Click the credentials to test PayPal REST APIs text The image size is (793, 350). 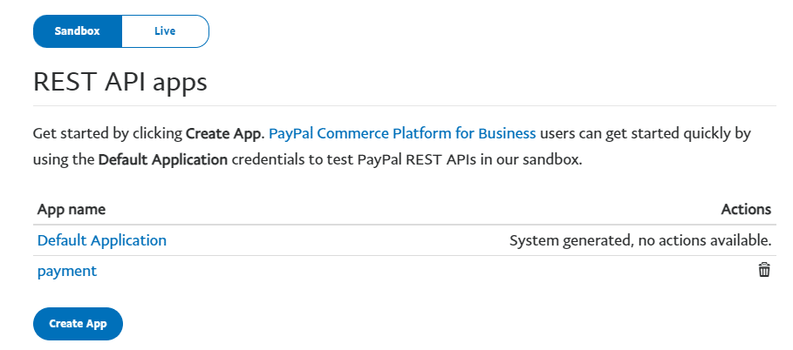[367, 160]
